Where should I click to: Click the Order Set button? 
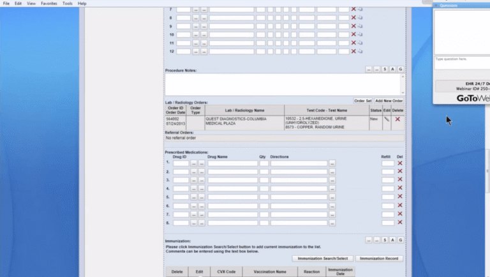(x=363, y=101)
